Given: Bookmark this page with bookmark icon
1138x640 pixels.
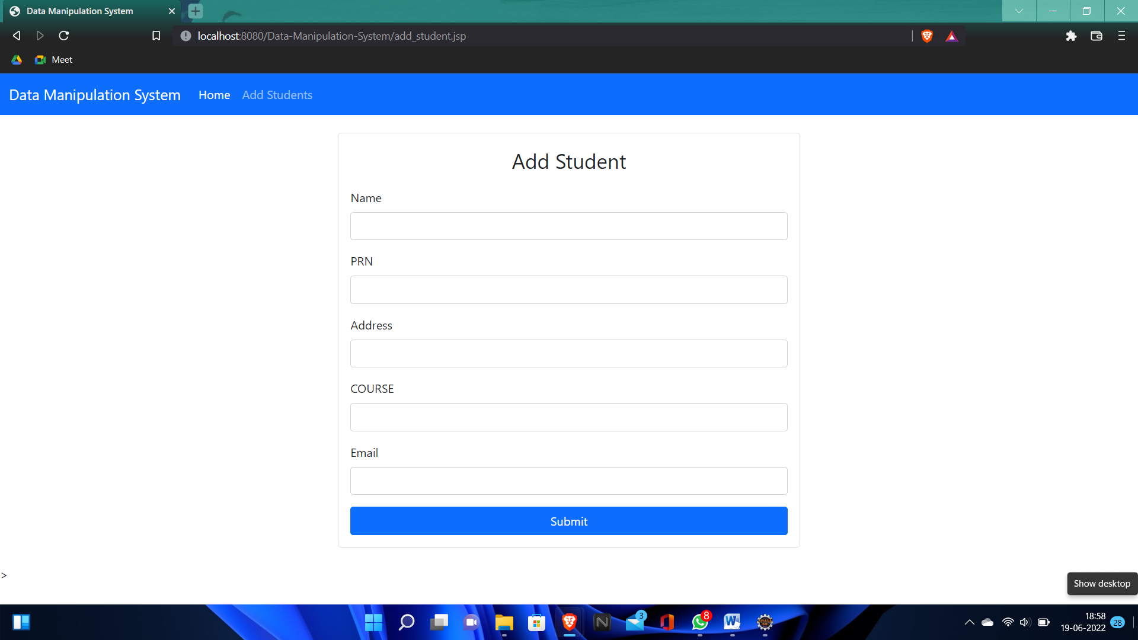Looking at the screenshot, I should coord(156,36).
